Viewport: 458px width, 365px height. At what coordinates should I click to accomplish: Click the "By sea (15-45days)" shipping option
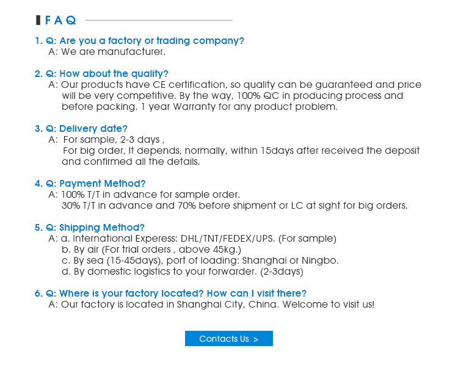click(200, 261)
